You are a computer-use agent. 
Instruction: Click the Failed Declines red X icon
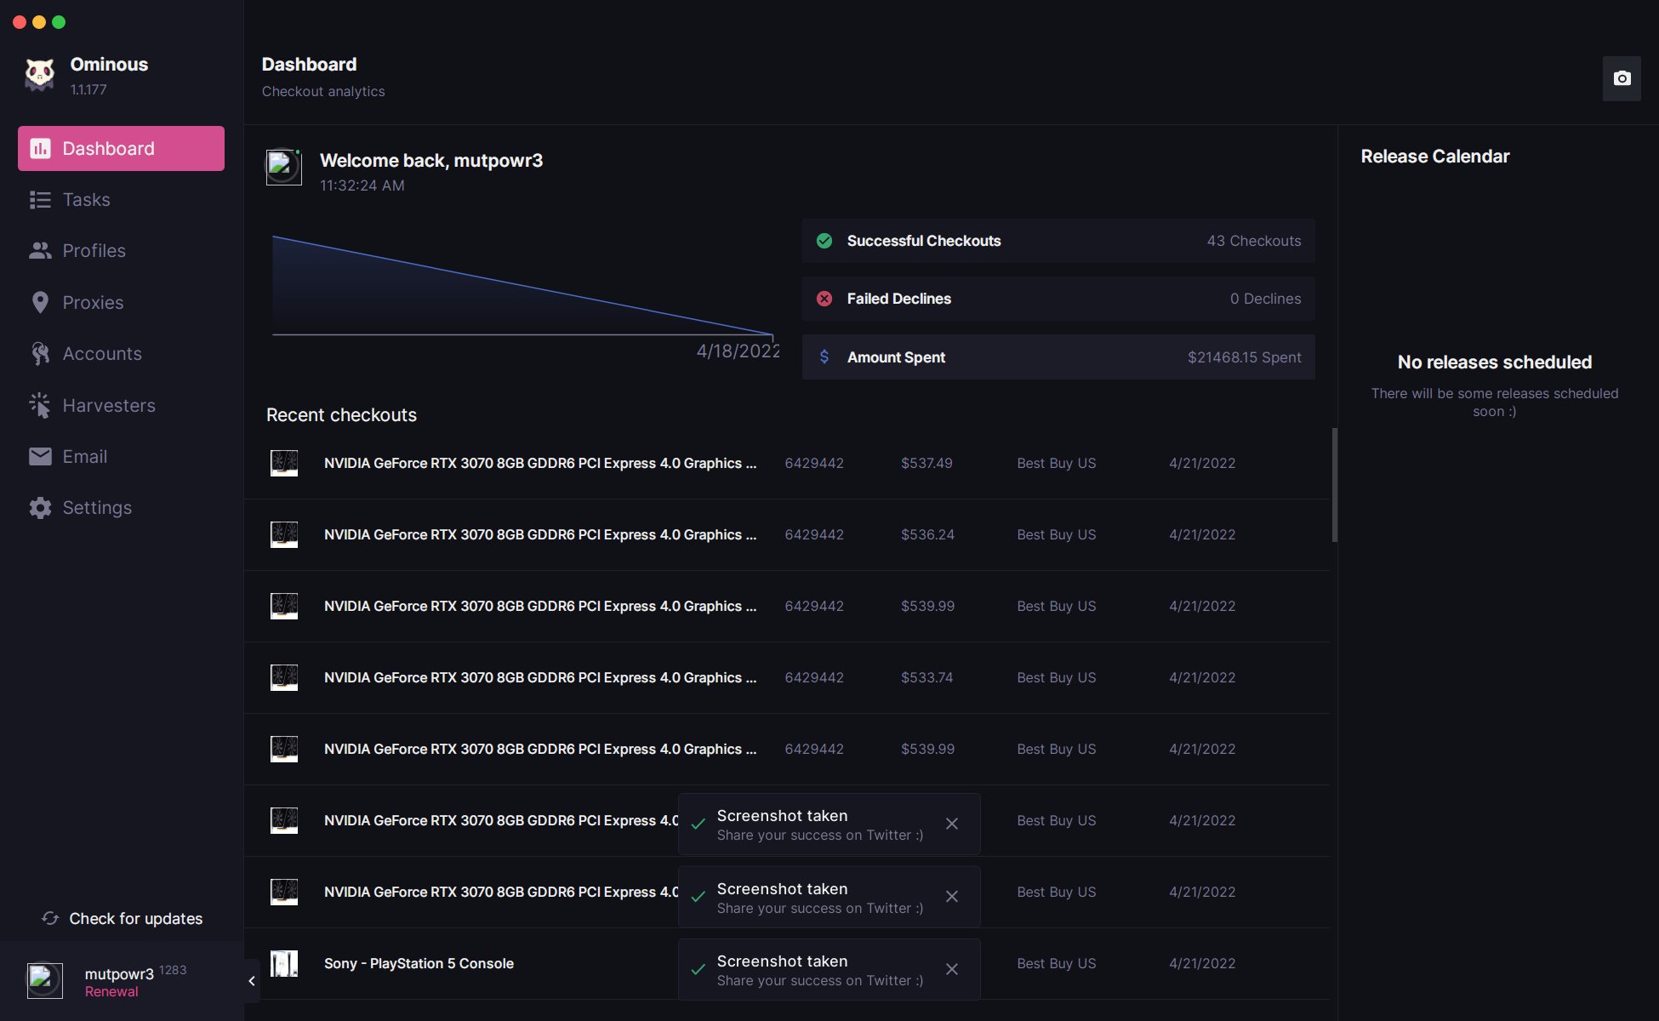824,299
